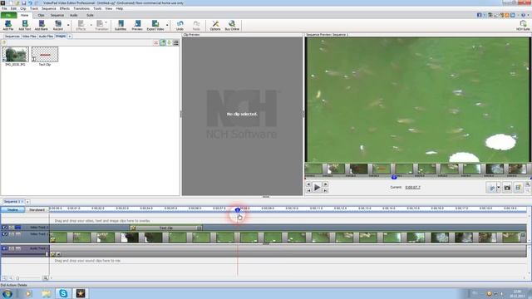Click the Record toolbar icon
The width and height of the screenshot is (532, 299).
tap(58, 25)
